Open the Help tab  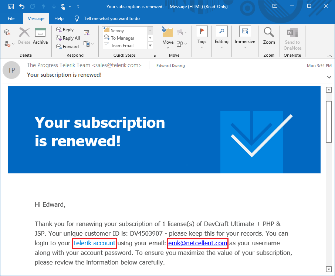(59, 19)
